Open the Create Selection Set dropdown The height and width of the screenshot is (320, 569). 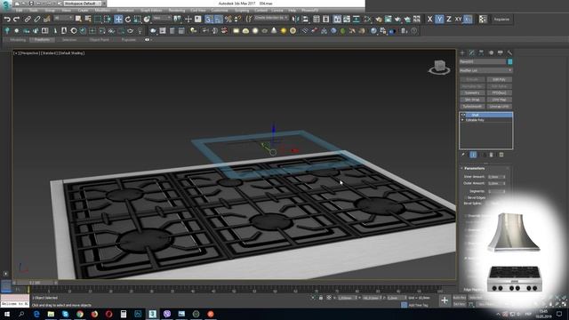[x=271, y=18]
